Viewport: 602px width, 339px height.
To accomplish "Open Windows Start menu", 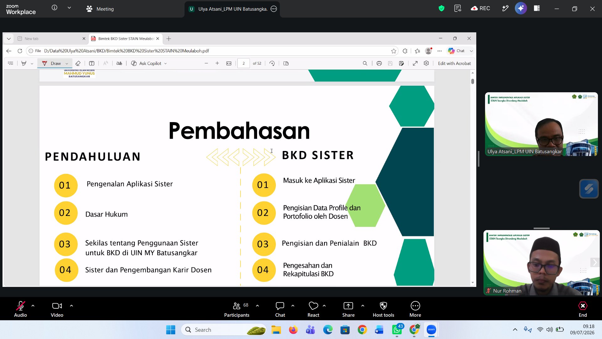I will point(171,330).
